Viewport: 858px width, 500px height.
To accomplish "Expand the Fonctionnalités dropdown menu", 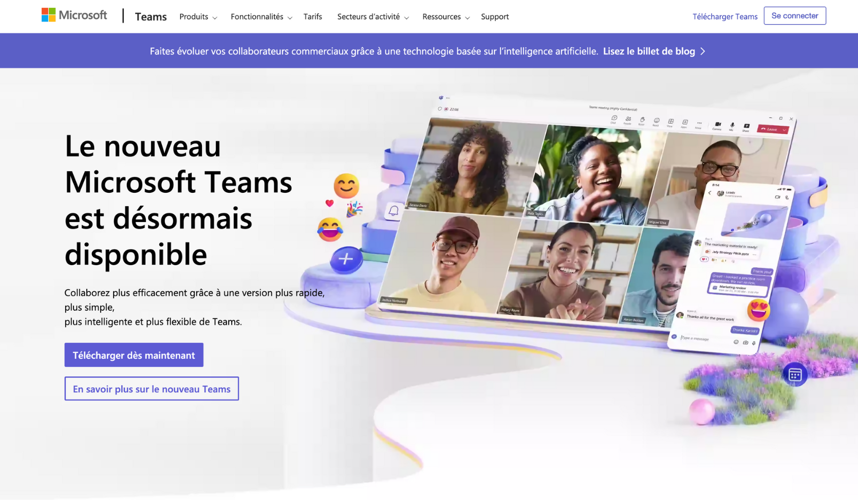I will pos(262,16).
